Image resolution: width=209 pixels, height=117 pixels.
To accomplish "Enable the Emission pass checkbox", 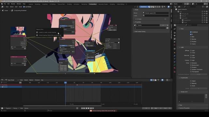I will tap(191, 63).
